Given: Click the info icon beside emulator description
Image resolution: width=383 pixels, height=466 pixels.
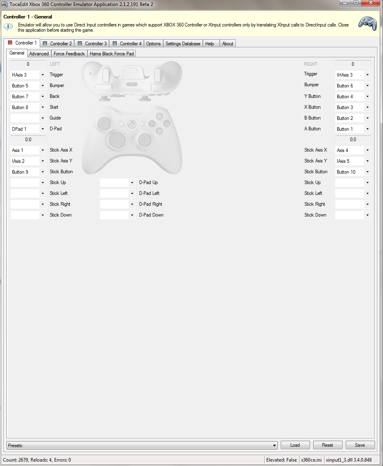Looking at the screenshot, I should (8, 27).
